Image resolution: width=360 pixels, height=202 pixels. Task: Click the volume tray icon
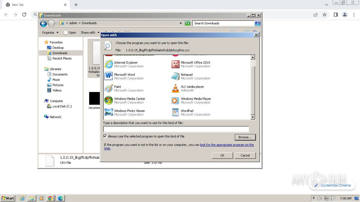coord(320,198)
